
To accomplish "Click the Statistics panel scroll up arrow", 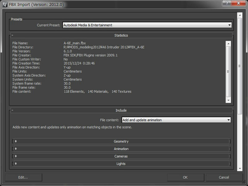I will pyautogui.click(x=228, y=43).
